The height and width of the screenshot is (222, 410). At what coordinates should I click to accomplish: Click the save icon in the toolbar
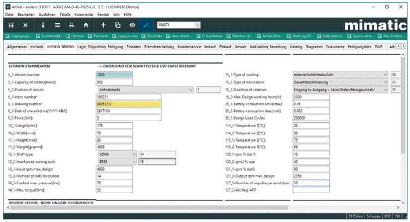click(11, 25)
